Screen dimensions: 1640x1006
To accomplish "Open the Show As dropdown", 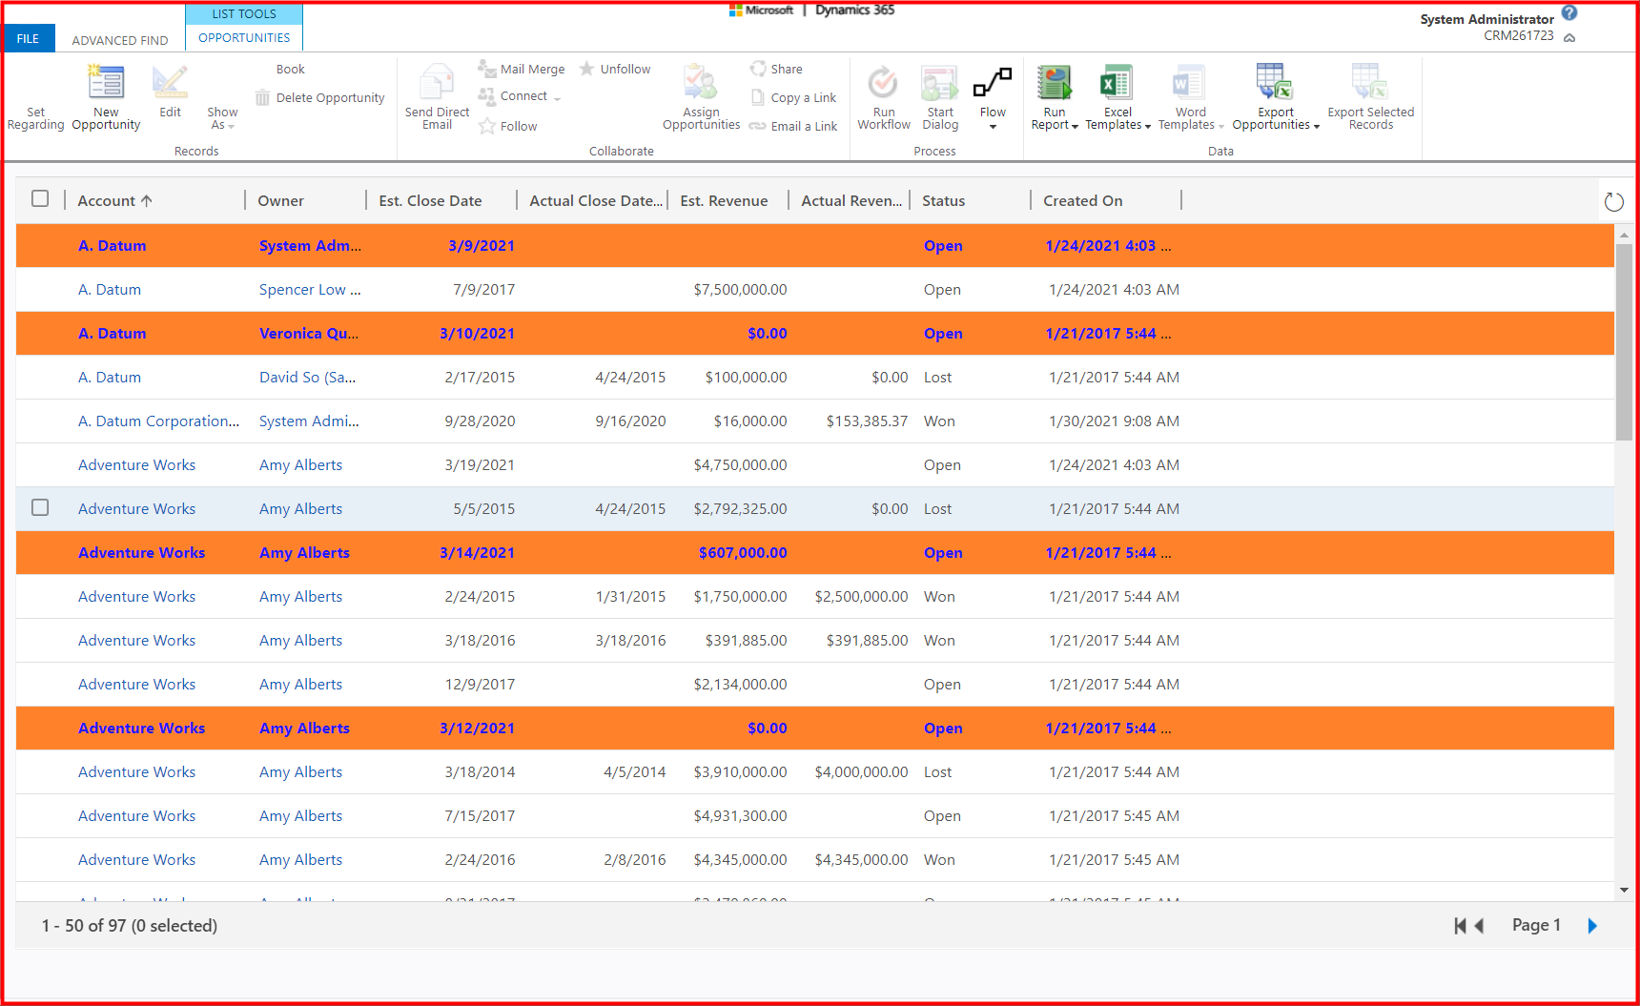I will click(222, 118).
